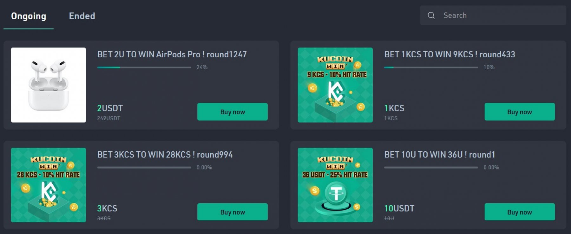The image size is (571, 234).
Task: Focus the Search input field
Action: [x=501, y=15]
